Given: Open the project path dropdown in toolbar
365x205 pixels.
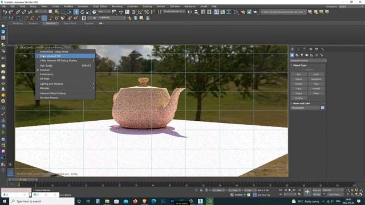Looking at the screenshot, I should (x=283, y=12).
